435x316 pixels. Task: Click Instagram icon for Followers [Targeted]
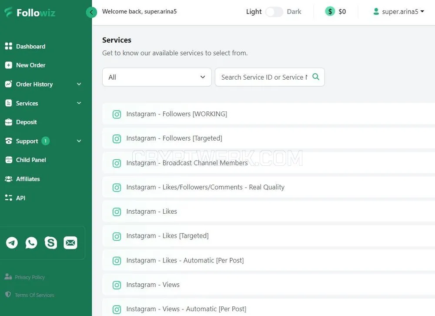tap(117, 138)
